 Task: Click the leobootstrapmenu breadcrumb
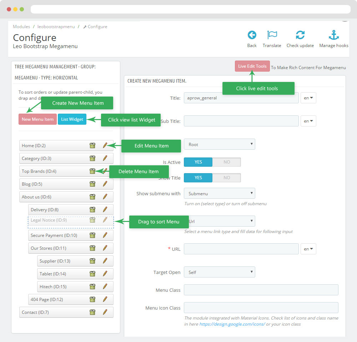pyautogui.click(x=56, y=27)
